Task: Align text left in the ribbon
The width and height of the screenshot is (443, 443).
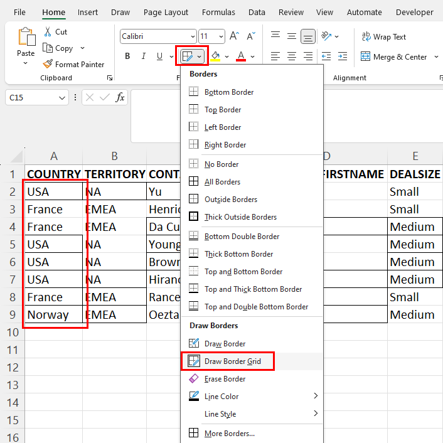Action: pos(275,56)
